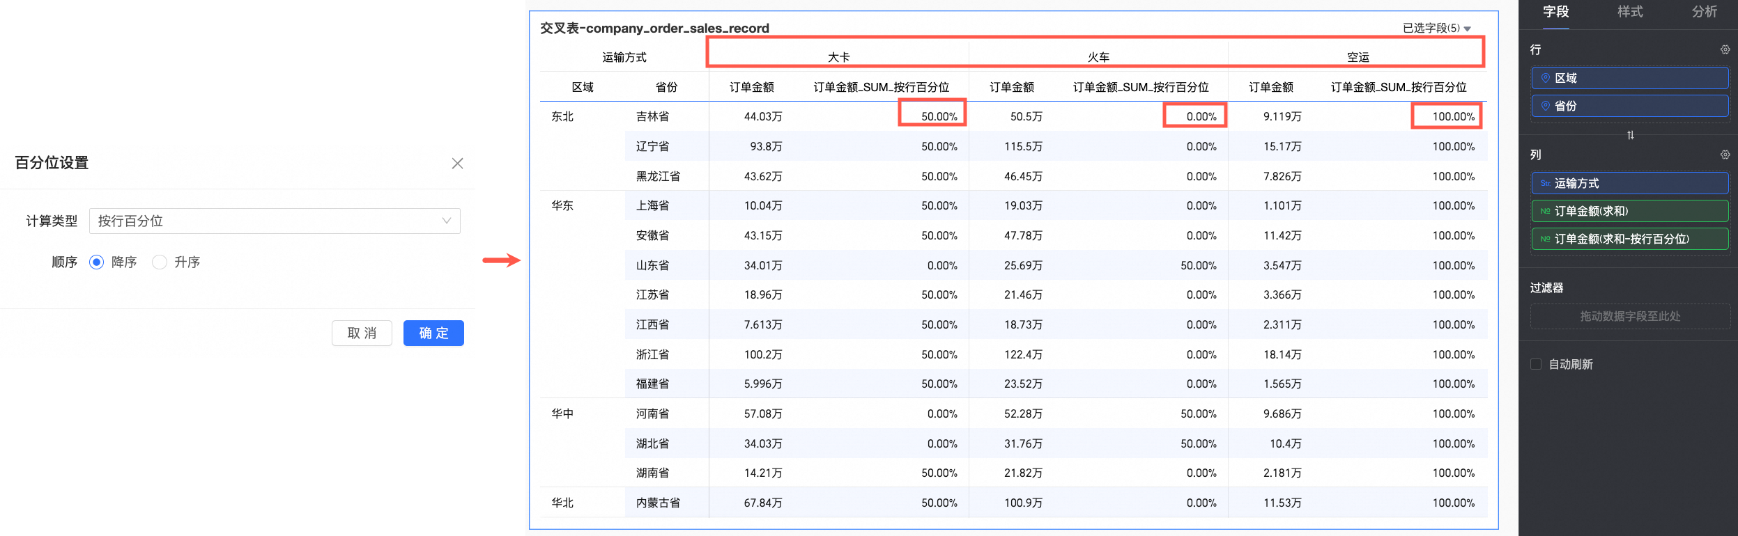Image resolution: width=1738 pixels, height=536 pixels.
Task: Click the 大卡 column header
Action: (838, 57)
